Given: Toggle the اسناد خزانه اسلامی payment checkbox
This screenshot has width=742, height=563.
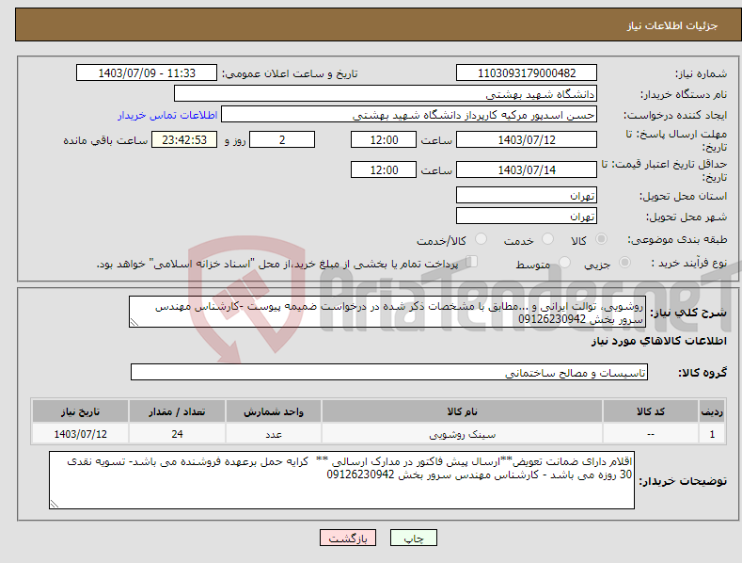Looking at the screenshot, I should click(x=472, y=262).
